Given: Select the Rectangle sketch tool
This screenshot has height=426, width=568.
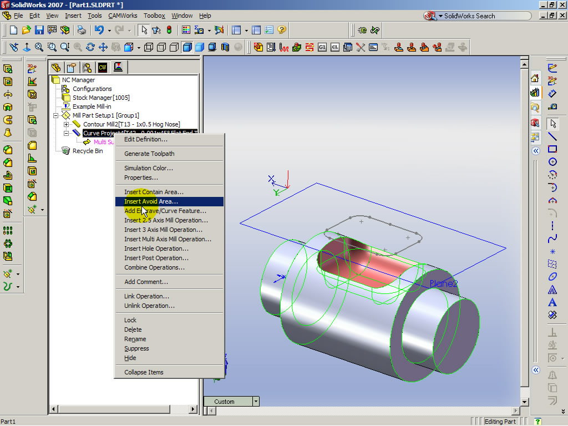Looking at the screenshot, I should [552, 149].
